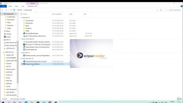Click the Manage contextual tab header

pyautogui.click(x=32, y=3)
